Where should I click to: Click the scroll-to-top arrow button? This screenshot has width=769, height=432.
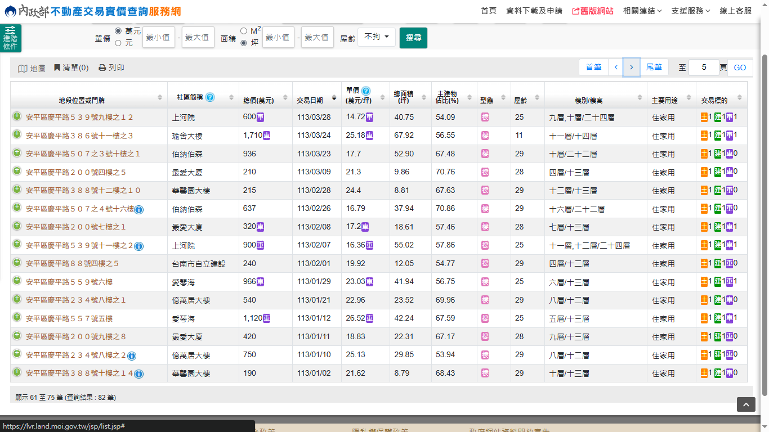pos(746,404)
